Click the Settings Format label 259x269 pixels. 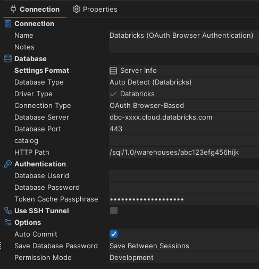pos(41,71)
